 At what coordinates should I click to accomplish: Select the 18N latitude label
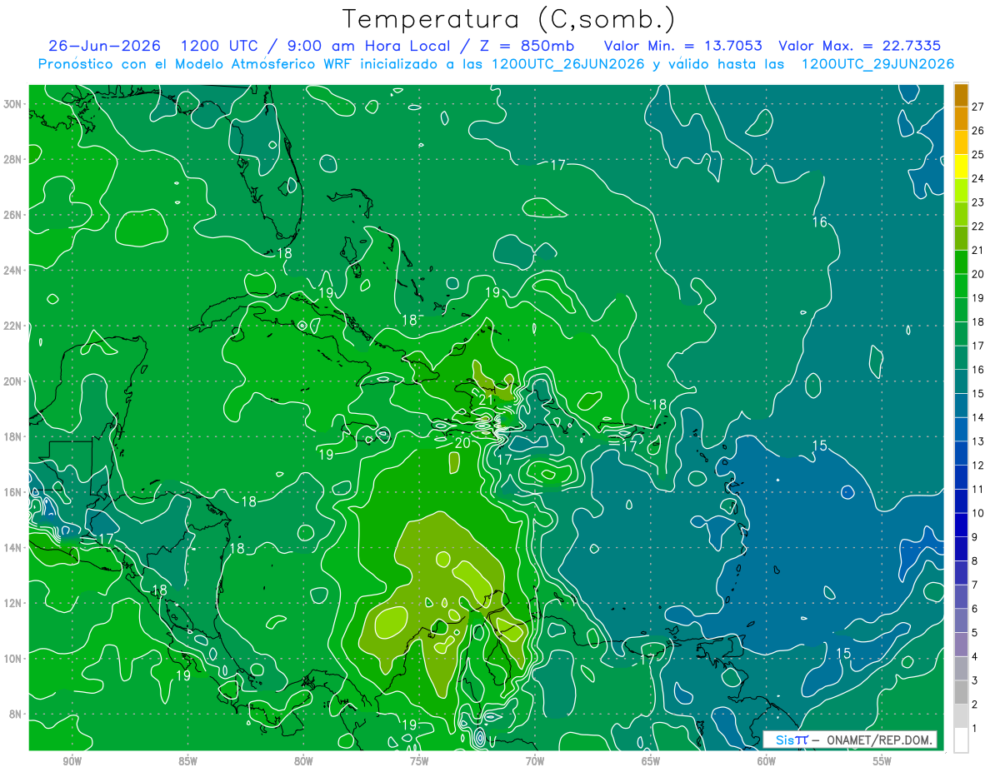pyautogui.click(x=14, y=436)
